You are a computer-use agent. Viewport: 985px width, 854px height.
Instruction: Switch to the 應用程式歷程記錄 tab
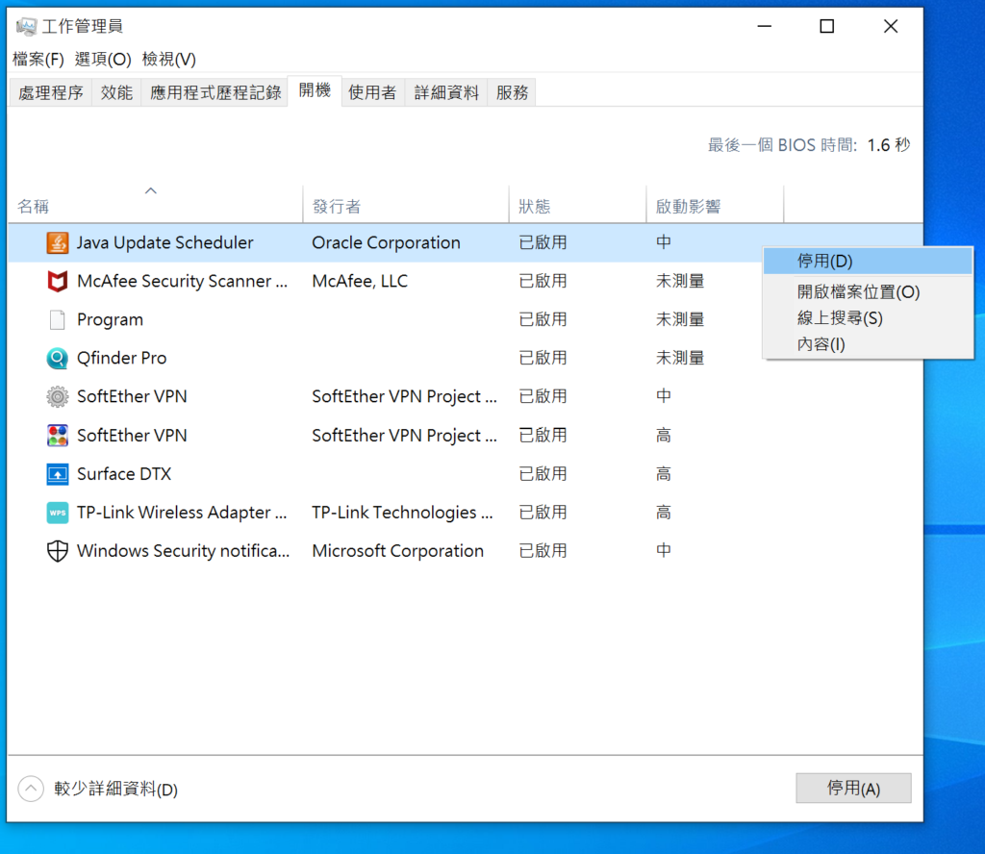[215, 93]
